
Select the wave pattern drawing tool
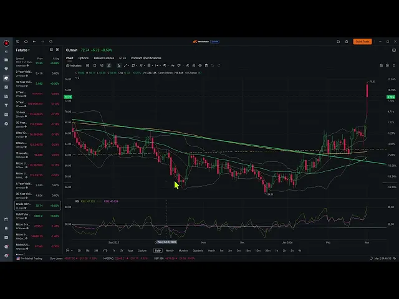coord(141,65)
